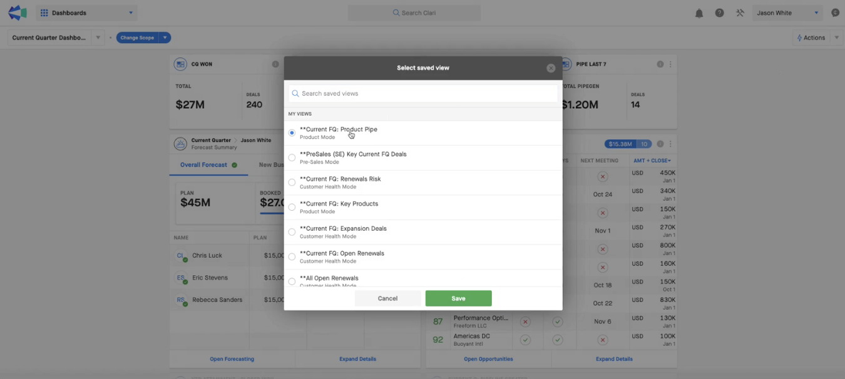Open the Dashboards module dropdown
The width and height of the screenshot is (845, 379).
click(87, 13)
